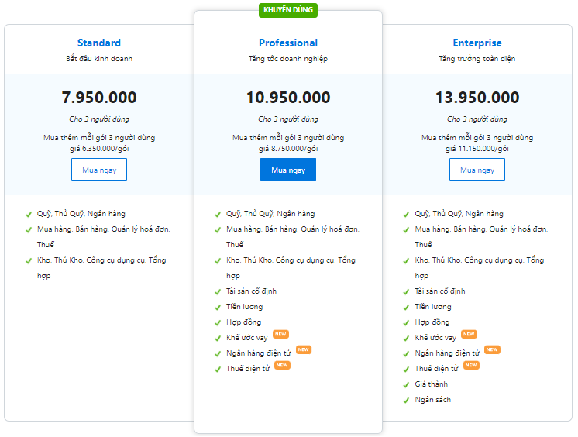
Task: Open the Standard plan title
Action: click(99, 43)
